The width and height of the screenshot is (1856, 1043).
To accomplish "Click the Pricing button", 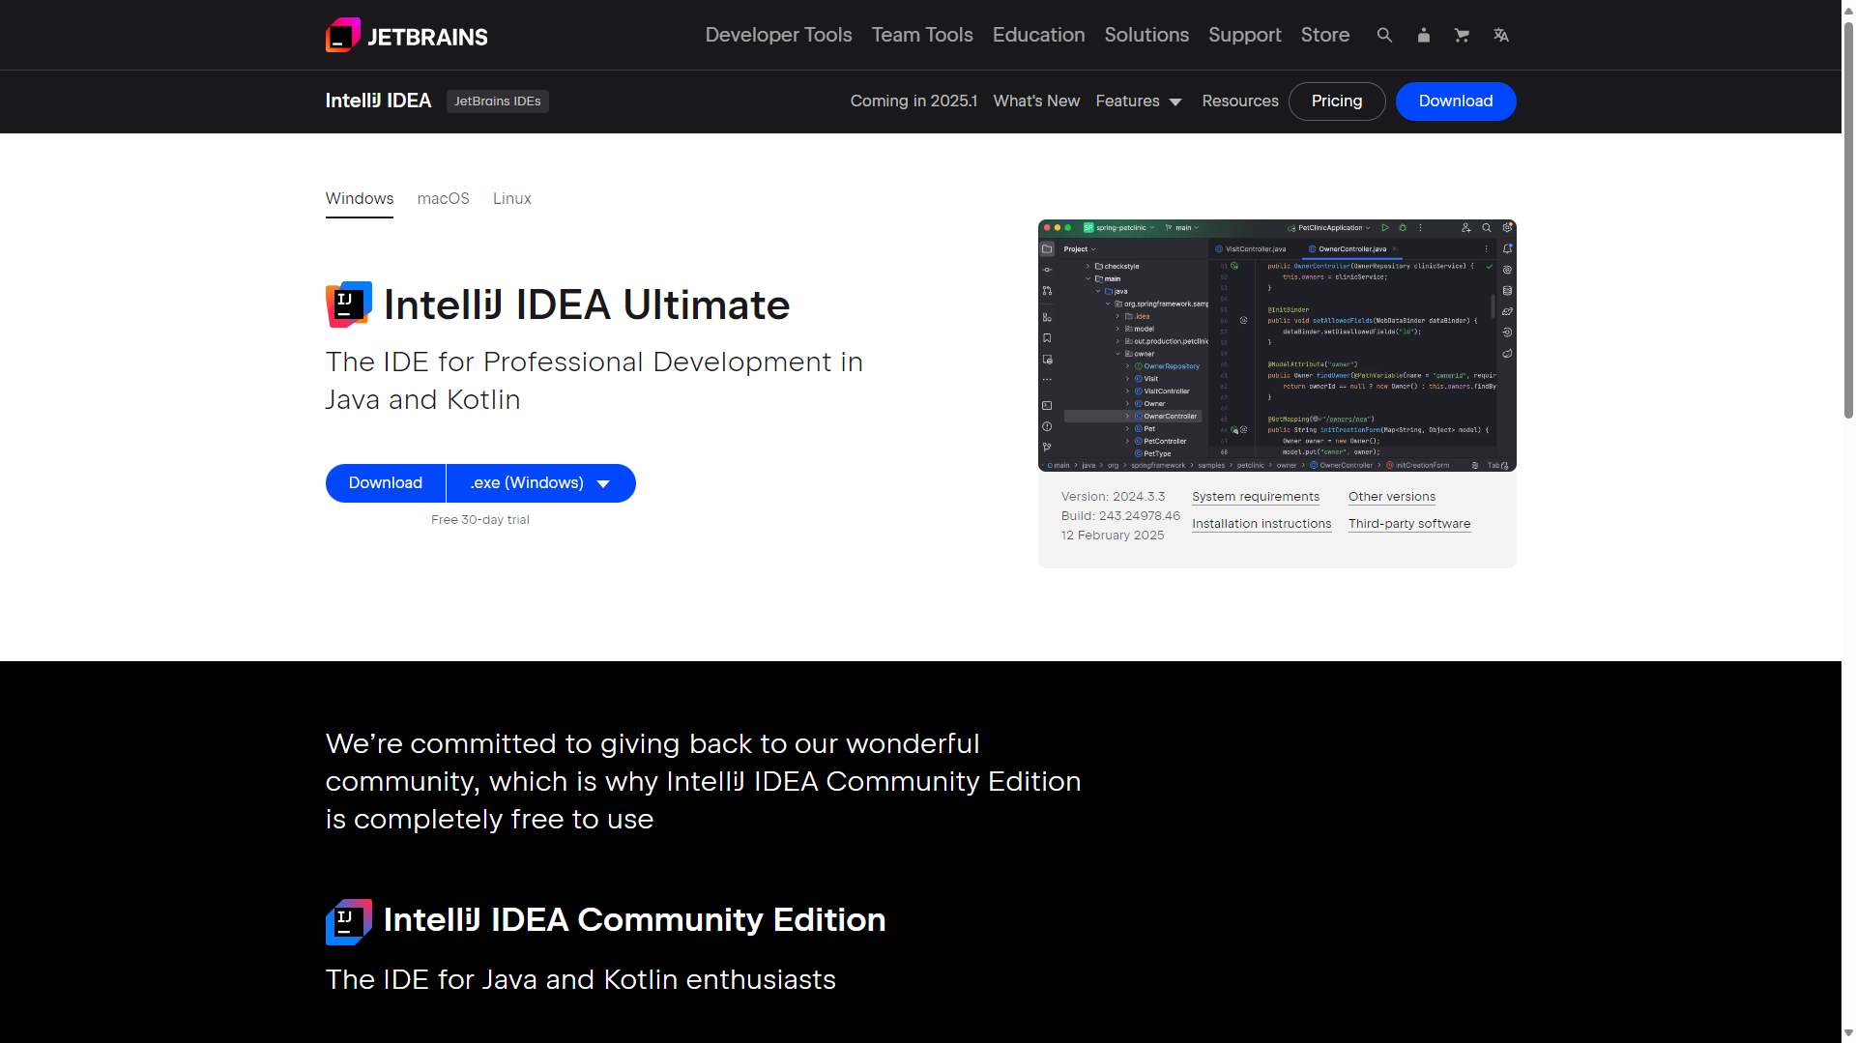I will (x=1337, y=101).
